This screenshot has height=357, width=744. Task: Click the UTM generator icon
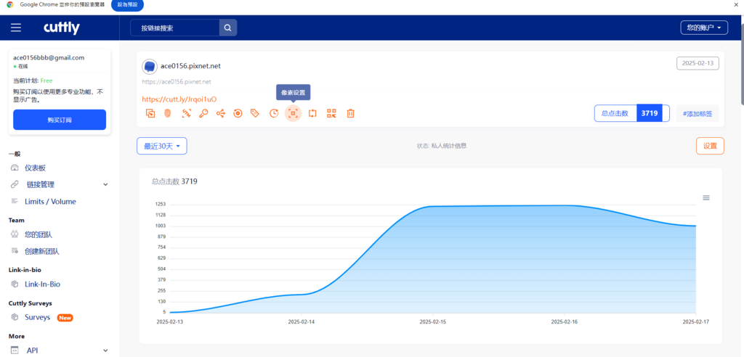(186, 113)
